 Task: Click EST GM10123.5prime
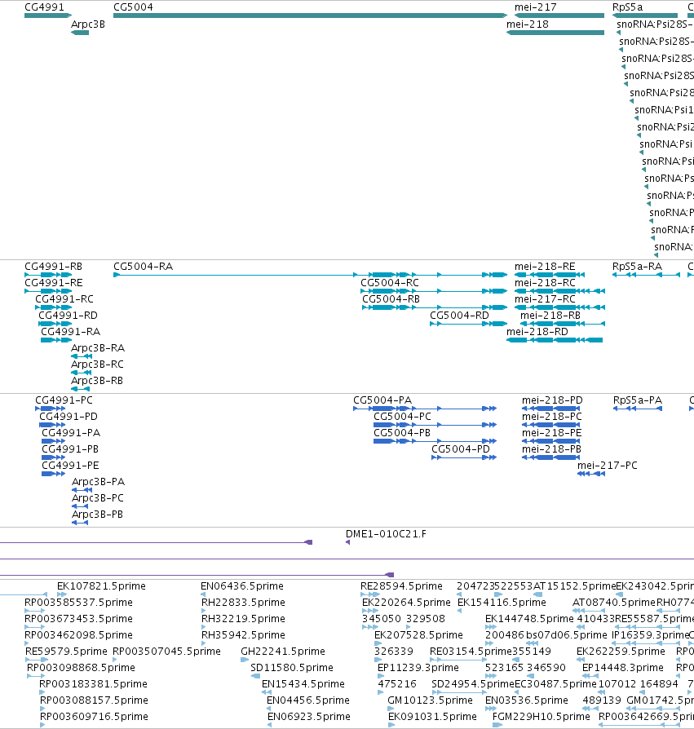430,700
